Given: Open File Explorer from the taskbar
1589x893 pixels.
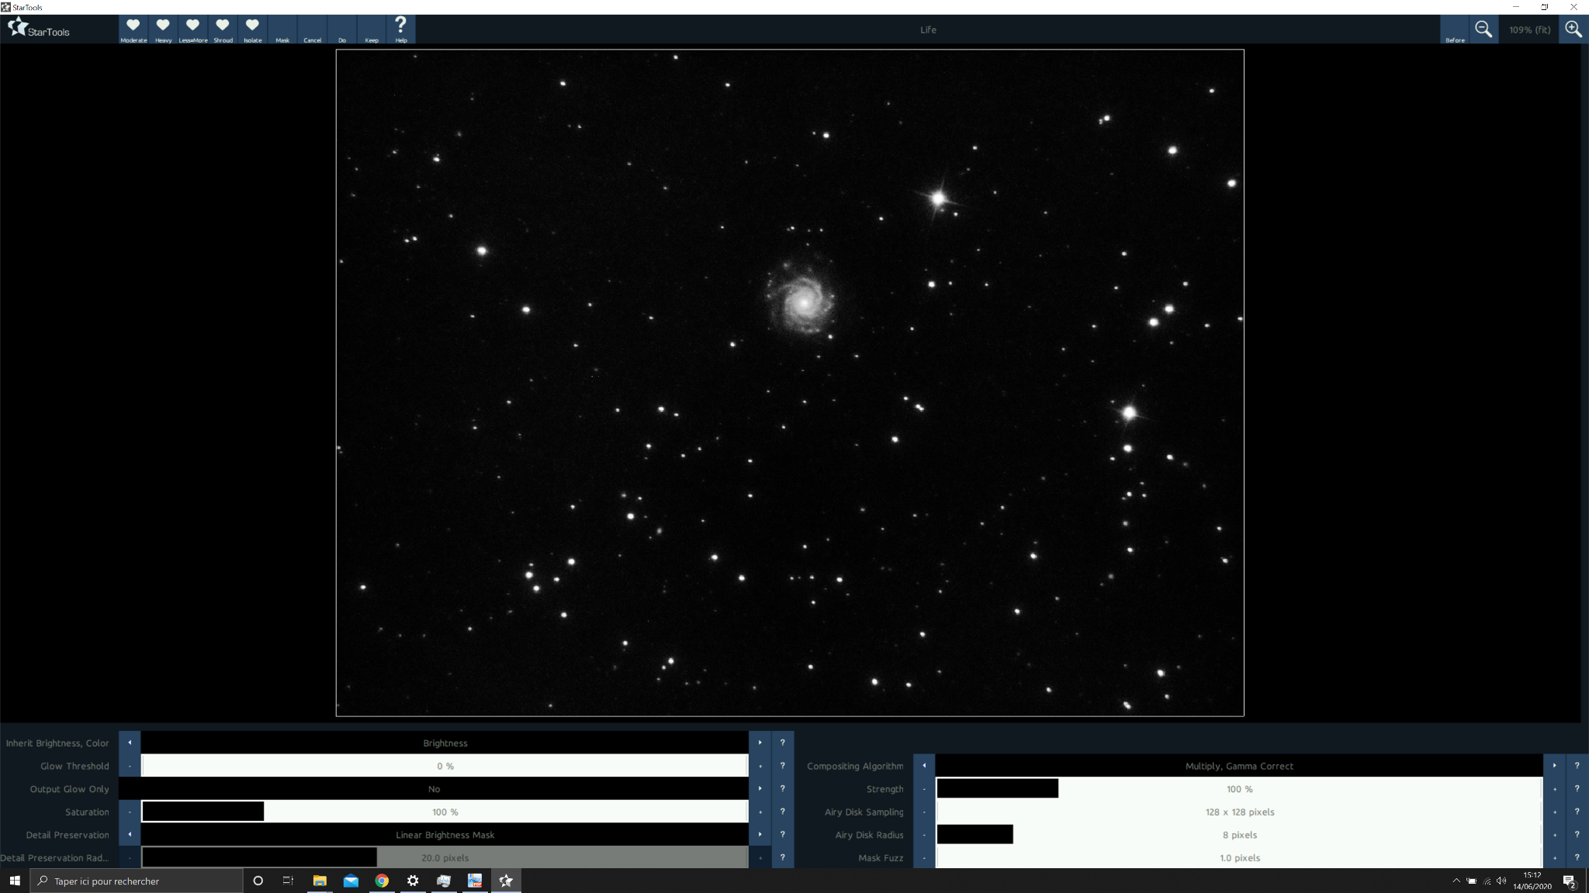Looking at the screenshot, I should click(320, 881).
